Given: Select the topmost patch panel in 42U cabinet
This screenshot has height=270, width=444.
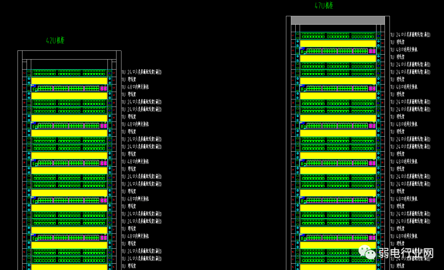Looking at the screenshot, I should (x=70, y=72).
